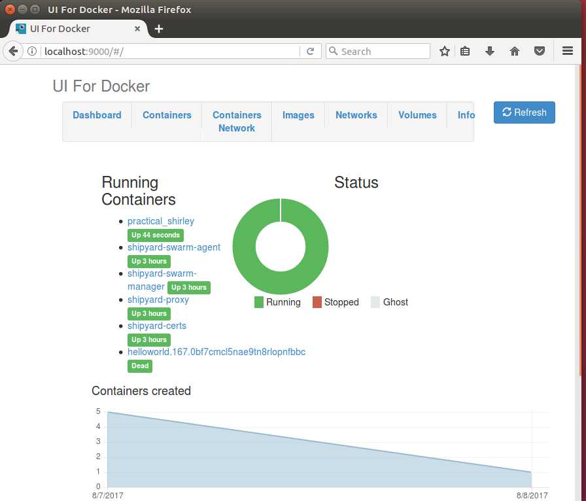
Task: Switch to the Volumes tab
Action: 417,115
